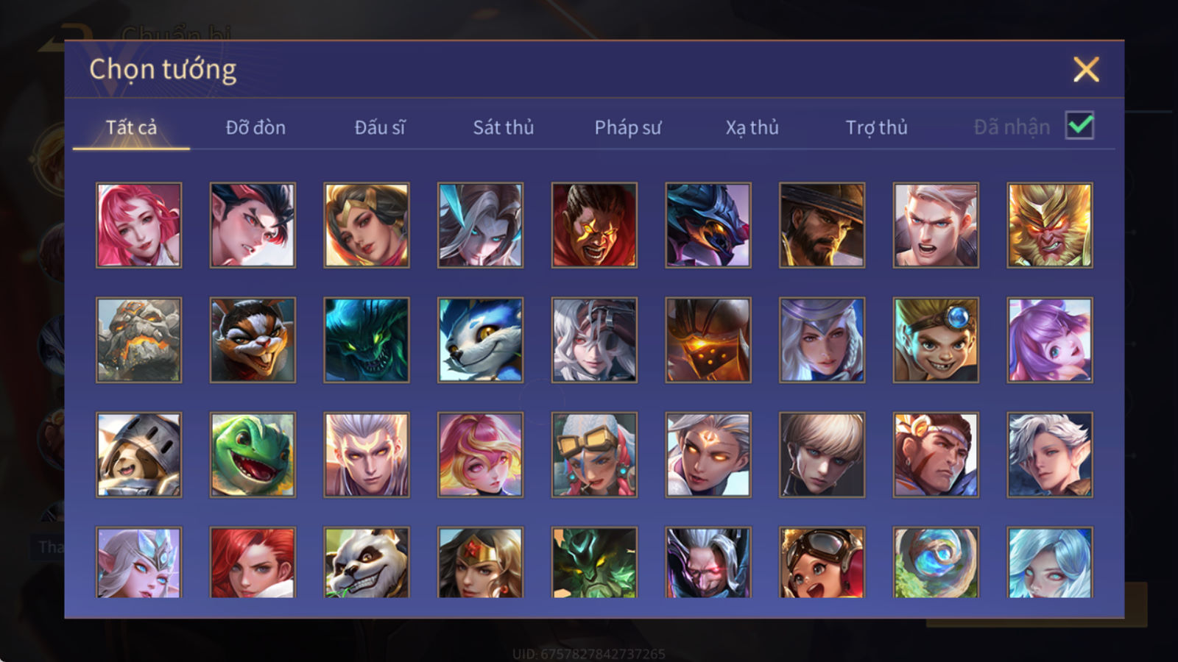The image size is (1178, 662).
Task: Close the Chọn tướng dialog
Action: [x=1086, y=69]
